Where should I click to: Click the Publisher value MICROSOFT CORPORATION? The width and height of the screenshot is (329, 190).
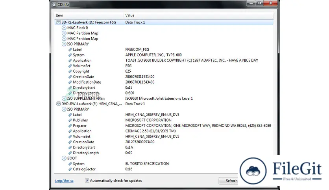[x=148, y=120]
